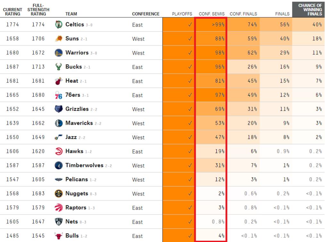Click the Celtics team logo
This screenshot has width=325, height=242.
[58, 25]
